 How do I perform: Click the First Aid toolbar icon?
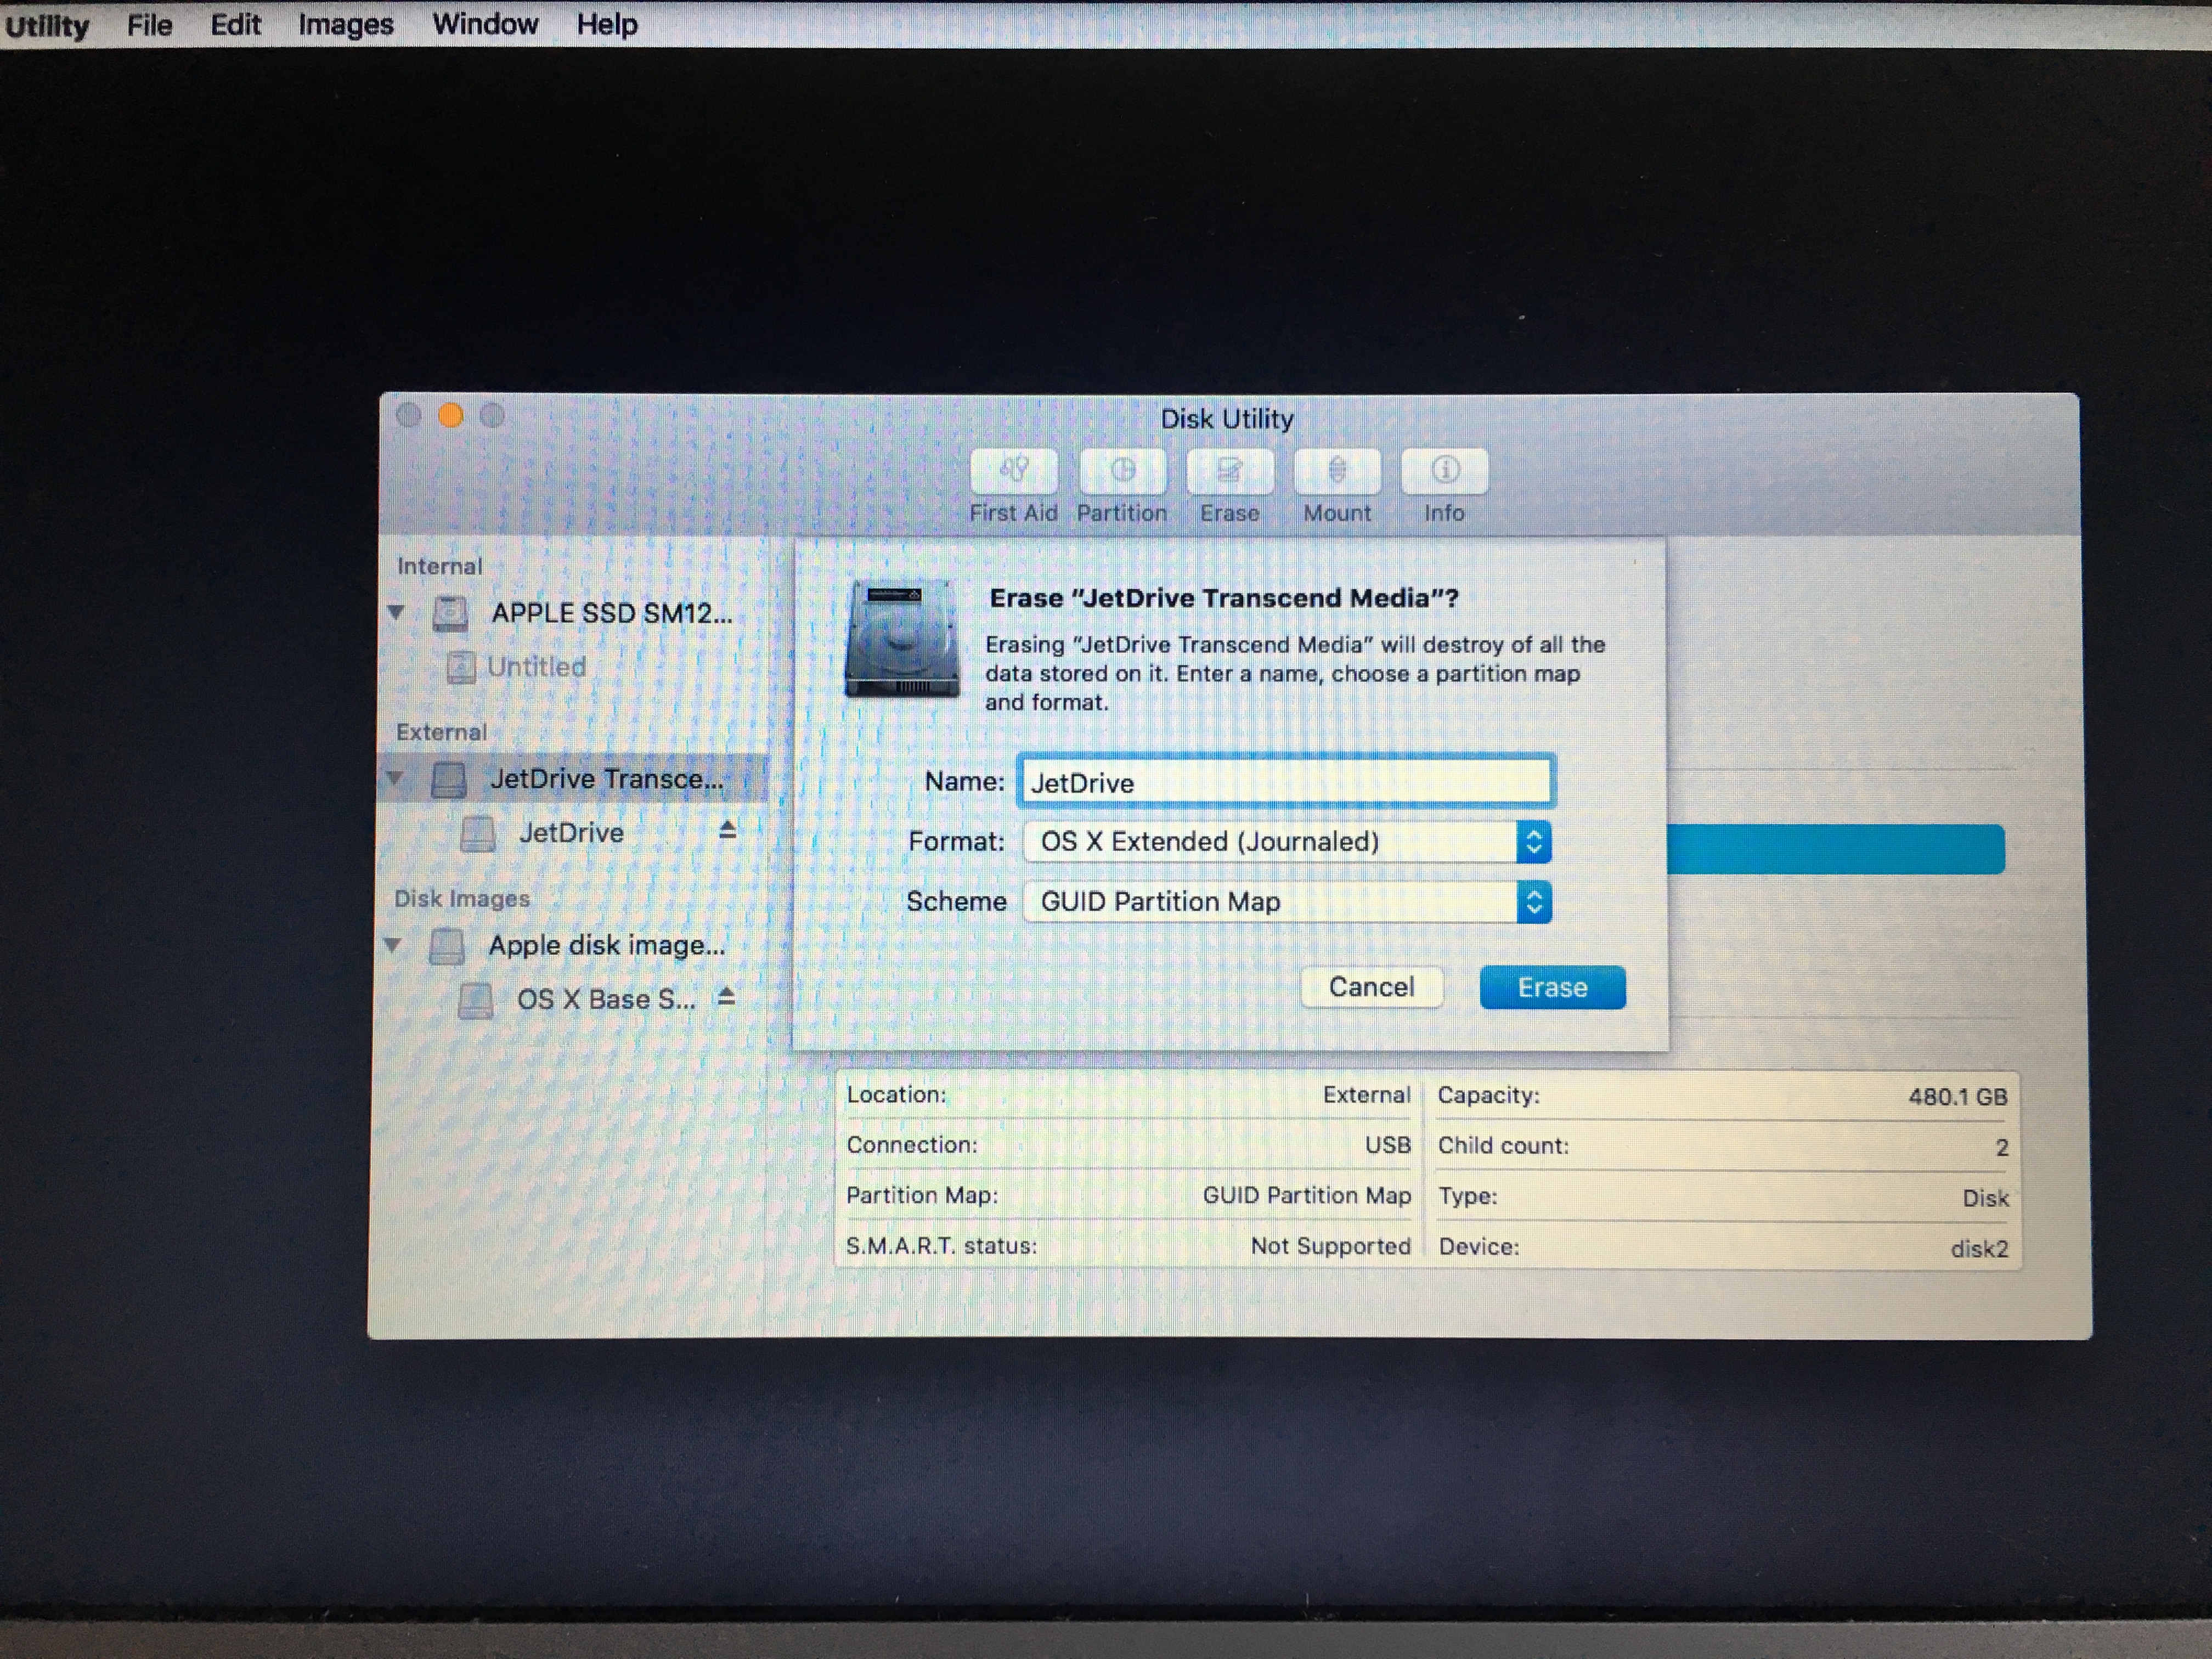coord(1013,471)
